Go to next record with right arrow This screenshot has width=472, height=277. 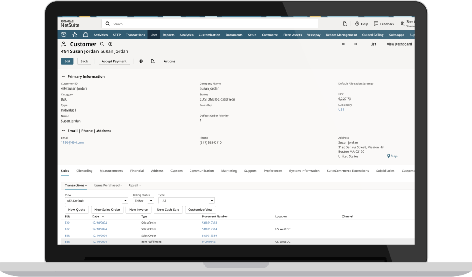point(355,45)
